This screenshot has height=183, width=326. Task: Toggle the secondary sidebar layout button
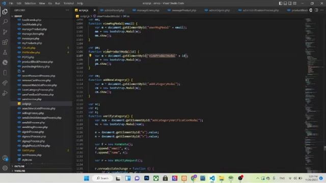point(290,4)
